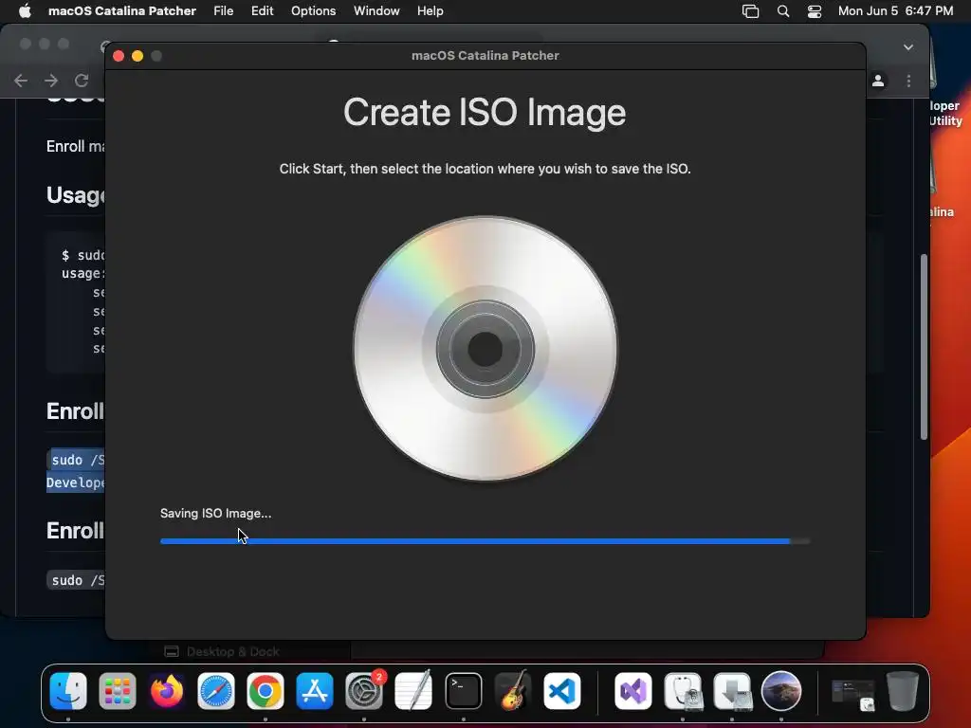Open the Help menu
Screen dimensions: 971x728
[x=430, y=11]
